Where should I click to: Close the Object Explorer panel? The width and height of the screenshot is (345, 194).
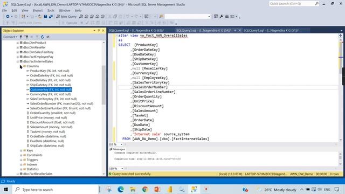pos(103,31)
